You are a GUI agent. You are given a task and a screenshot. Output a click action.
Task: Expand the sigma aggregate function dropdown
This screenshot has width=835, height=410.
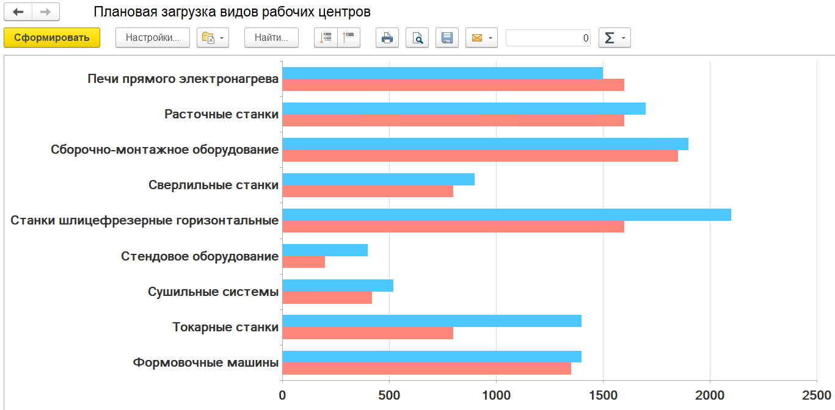click(x=614, y=38)
